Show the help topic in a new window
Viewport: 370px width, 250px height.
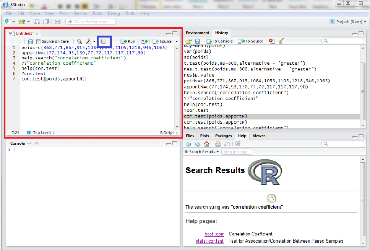click(x=227, y=144)
